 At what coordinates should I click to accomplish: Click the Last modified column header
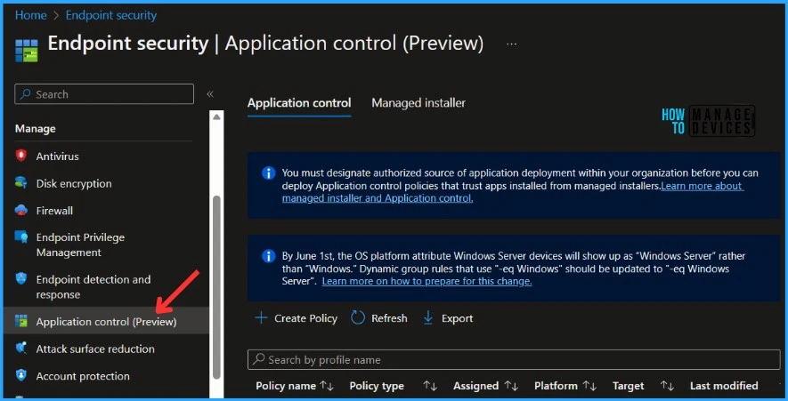(724, 386)
